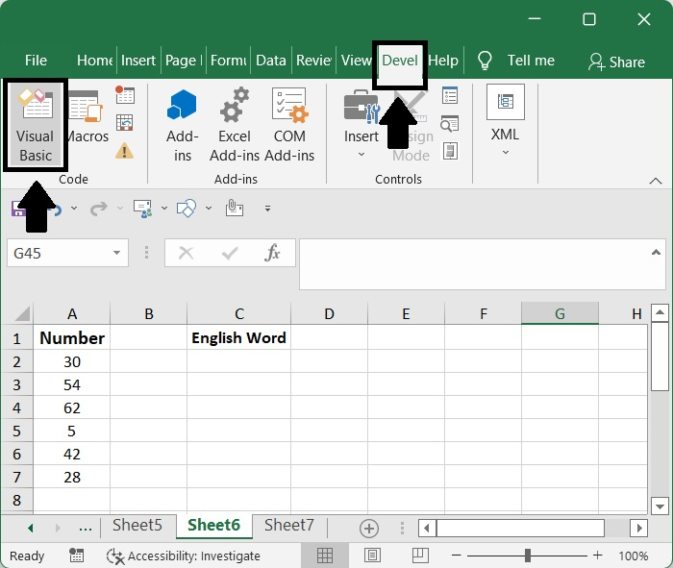Add a new sheet with plus button
The image size is (673, 568).
pos(368,528)
